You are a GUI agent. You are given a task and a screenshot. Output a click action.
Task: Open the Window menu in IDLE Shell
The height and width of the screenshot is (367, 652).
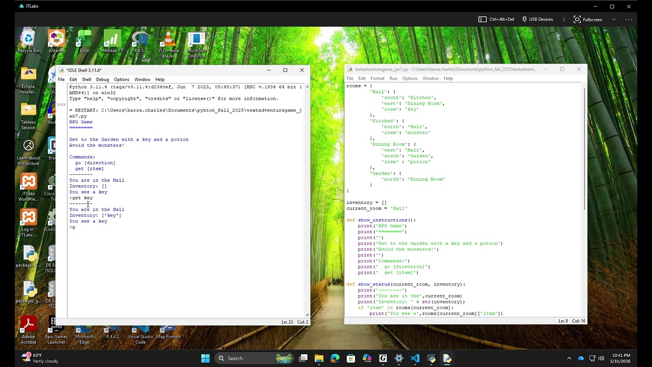click(142, 80)
